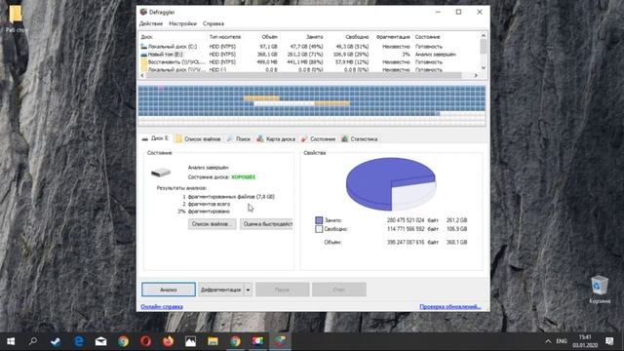Click the Свободно column header
The height and width of the screenshot is (351, 624).
point(357,37)
